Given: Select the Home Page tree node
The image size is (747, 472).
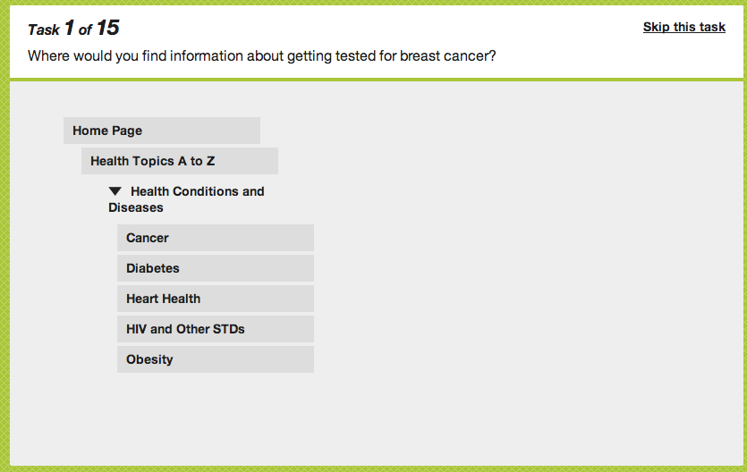Looking at the screenshot, I should click(x=161, y=131).
